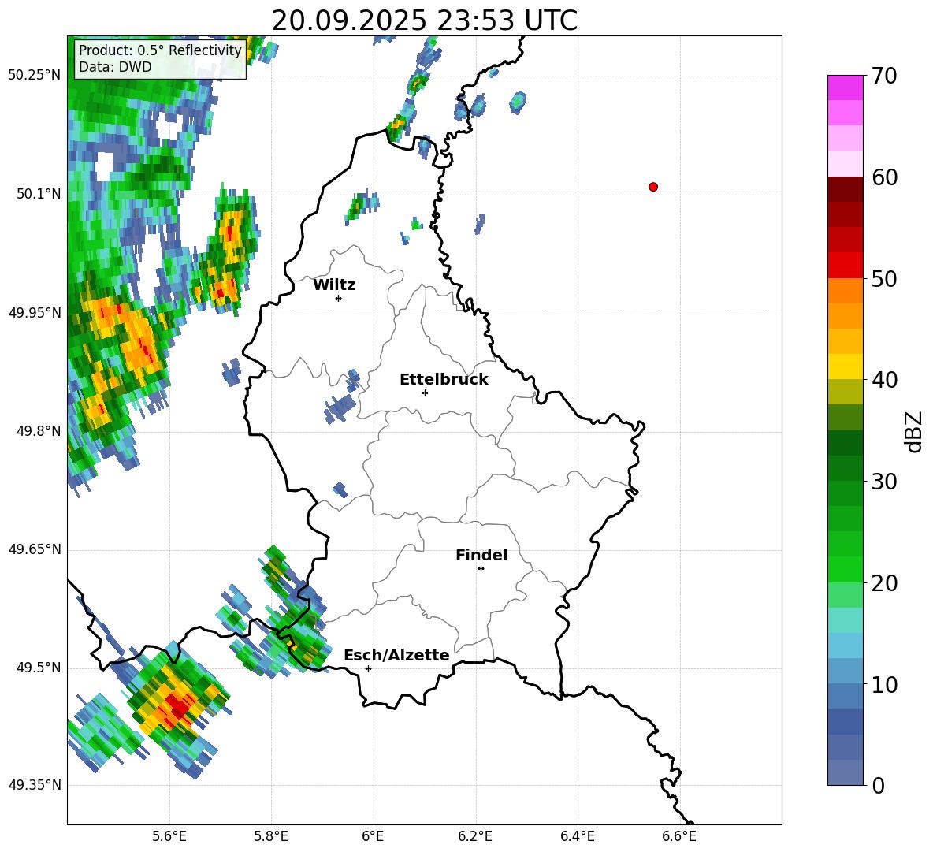Click the 5.8°E longitude label
Screen dimensions: 933x852
271,836
